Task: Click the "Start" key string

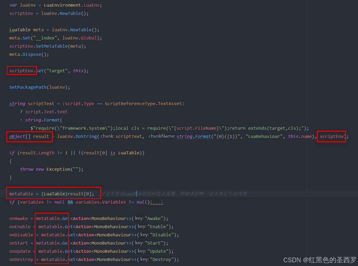Action: [154, 243]
